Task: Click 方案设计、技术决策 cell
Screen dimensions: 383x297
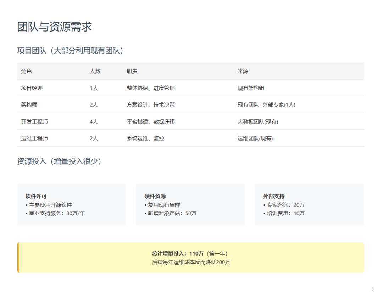Action: [151, 105]
